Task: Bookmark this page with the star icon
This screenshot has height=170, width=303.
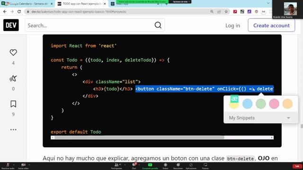Action: (226, 11)
